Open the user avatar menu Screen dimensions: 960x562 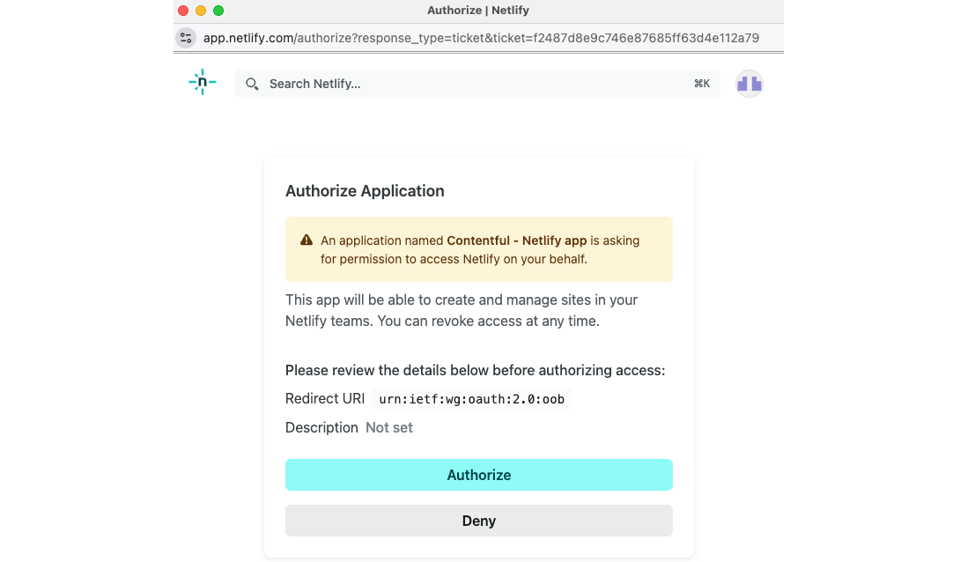pos(749,83)
